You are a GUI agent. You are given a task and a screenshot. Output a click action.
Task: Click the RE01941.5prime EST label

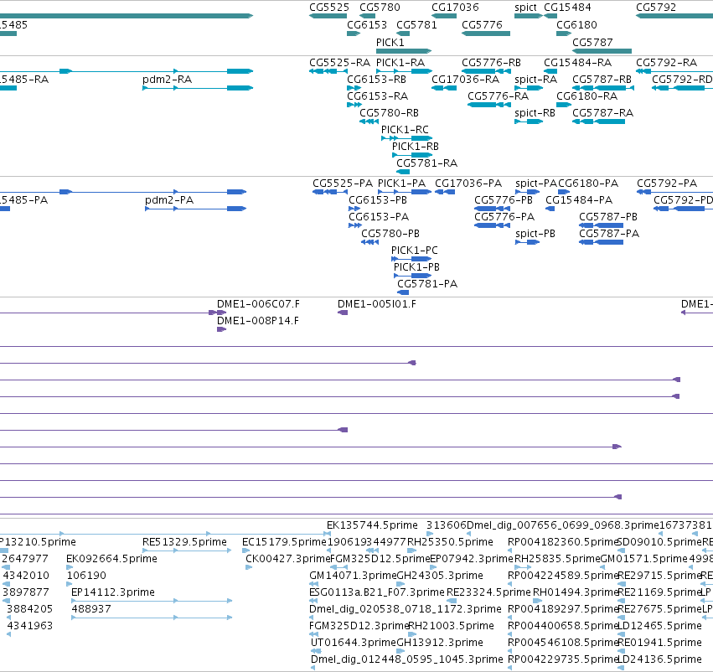[x=659, y=643]
